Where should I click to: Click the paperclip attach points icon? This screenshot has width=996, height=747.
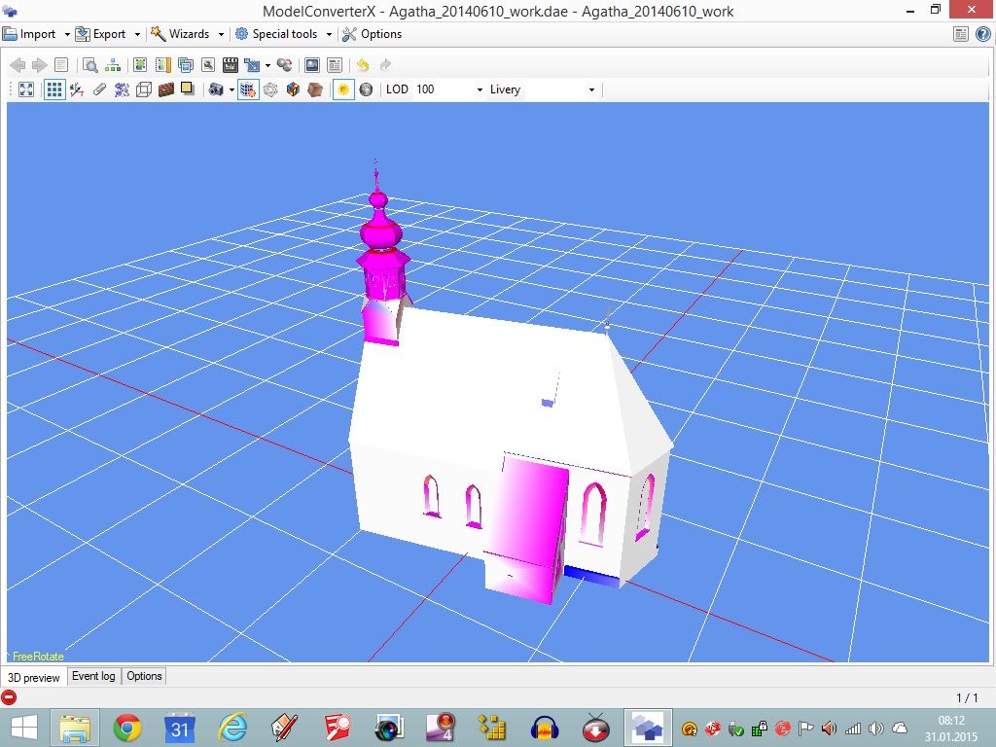click(x=99, y=89)
